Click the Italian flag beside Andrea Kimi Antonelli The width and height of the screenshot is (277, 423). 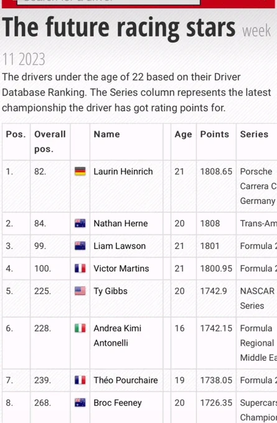point(80,328)
